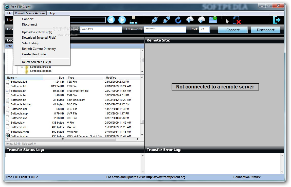Click the Softpedia.txt document icon
Screen dimensions: 291x187
[x=8, y=100]
